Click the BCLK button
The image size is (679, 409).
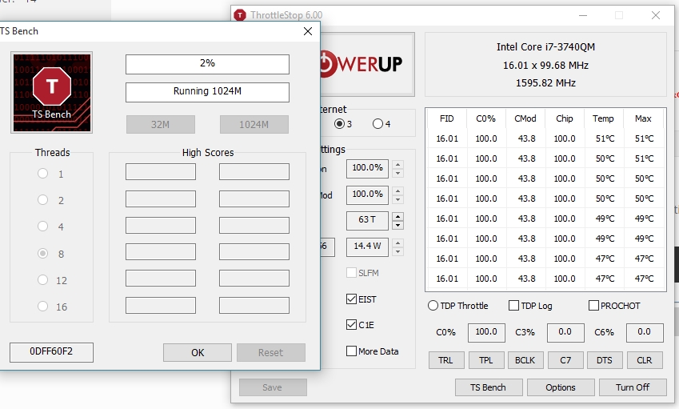click(x=525, y=360)
